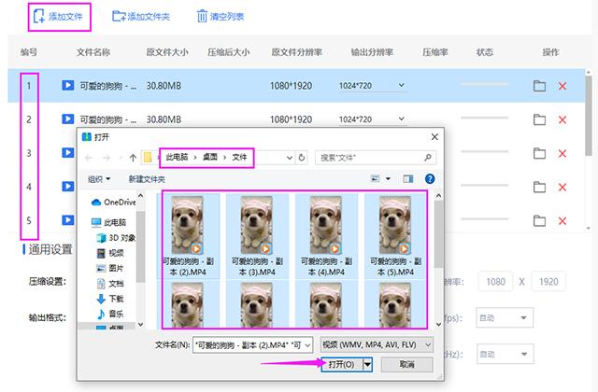
Task: Select thumbnail 可爱的狗狗 - 副本 (4).MP4
Action: [326, 236]
